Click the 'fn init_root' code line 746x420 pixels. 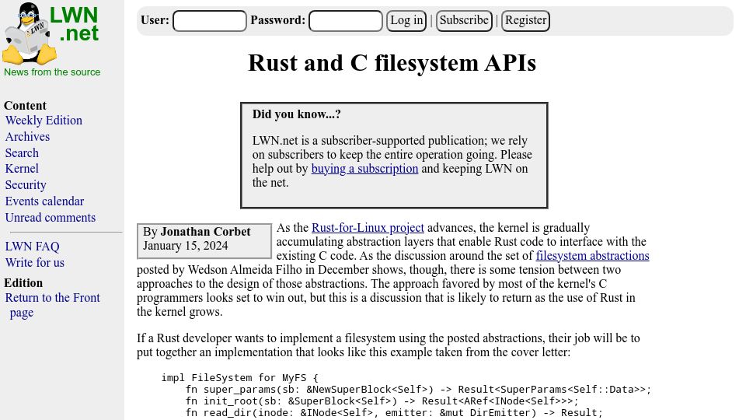point(382,401)
